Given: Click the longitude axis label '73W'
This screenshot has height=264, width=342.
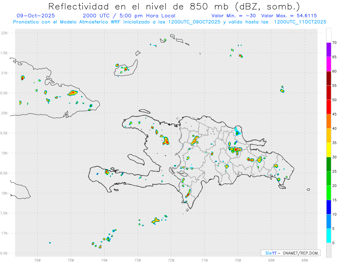Looking at the screenshot, I should pyautogui.click(x=138, y=260).
